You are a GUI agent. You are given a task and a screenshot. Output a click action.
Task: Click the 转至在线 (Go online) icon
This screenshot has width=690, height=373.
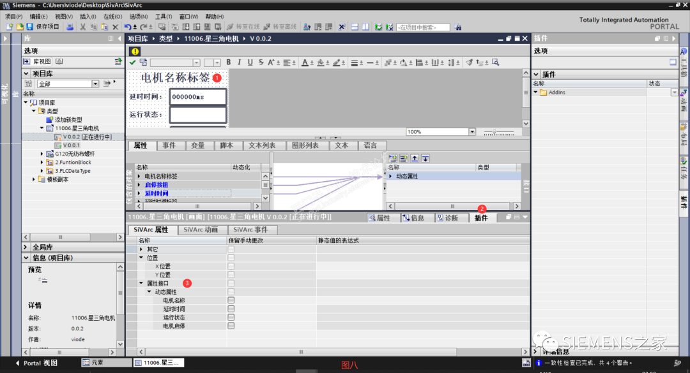[231, 26]
